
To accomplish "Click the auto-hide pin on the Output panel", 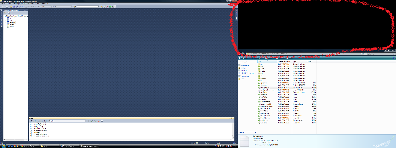I will [231, 118].
